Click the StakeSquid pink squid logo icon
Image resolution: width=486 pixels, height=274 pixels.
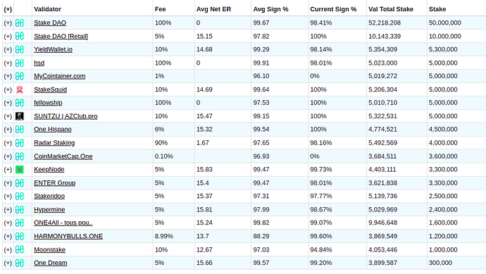[20, 89]
